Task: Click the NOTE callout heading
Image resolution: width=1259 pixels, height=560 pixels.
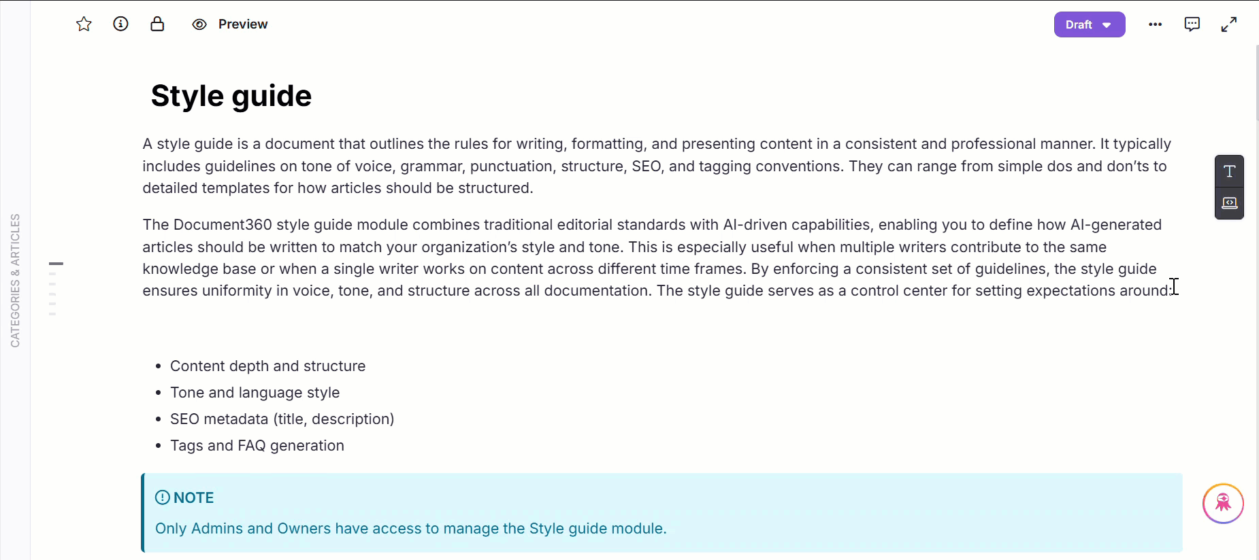Action: pos(193,497)
